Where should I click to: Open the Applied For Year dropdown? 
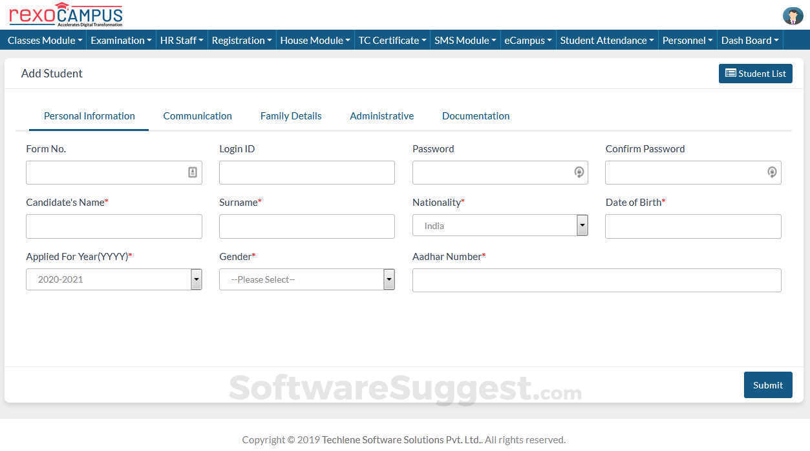click(196, 279)
